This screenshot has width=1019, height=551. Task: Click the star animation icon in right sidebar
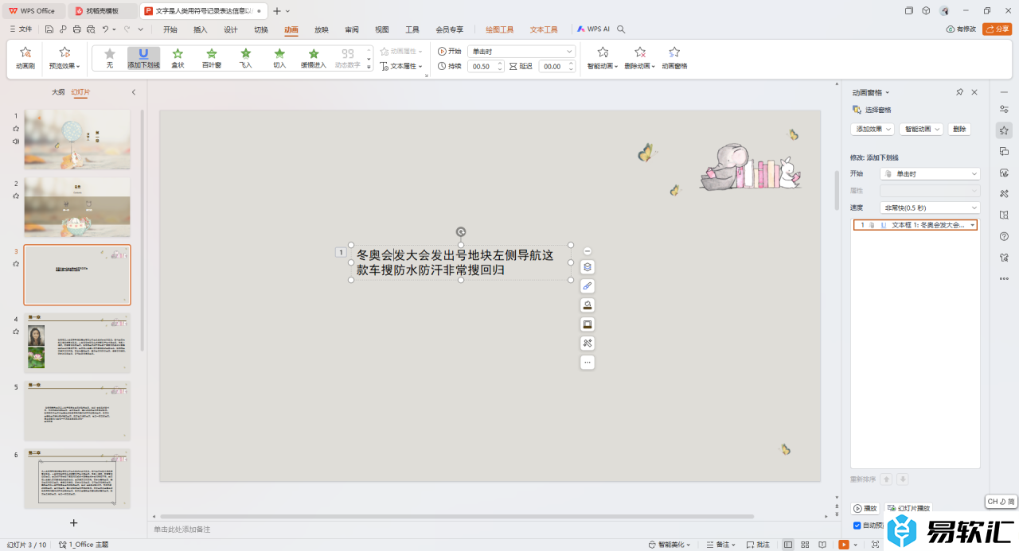pyautogui.click(x=1004, y=130)
